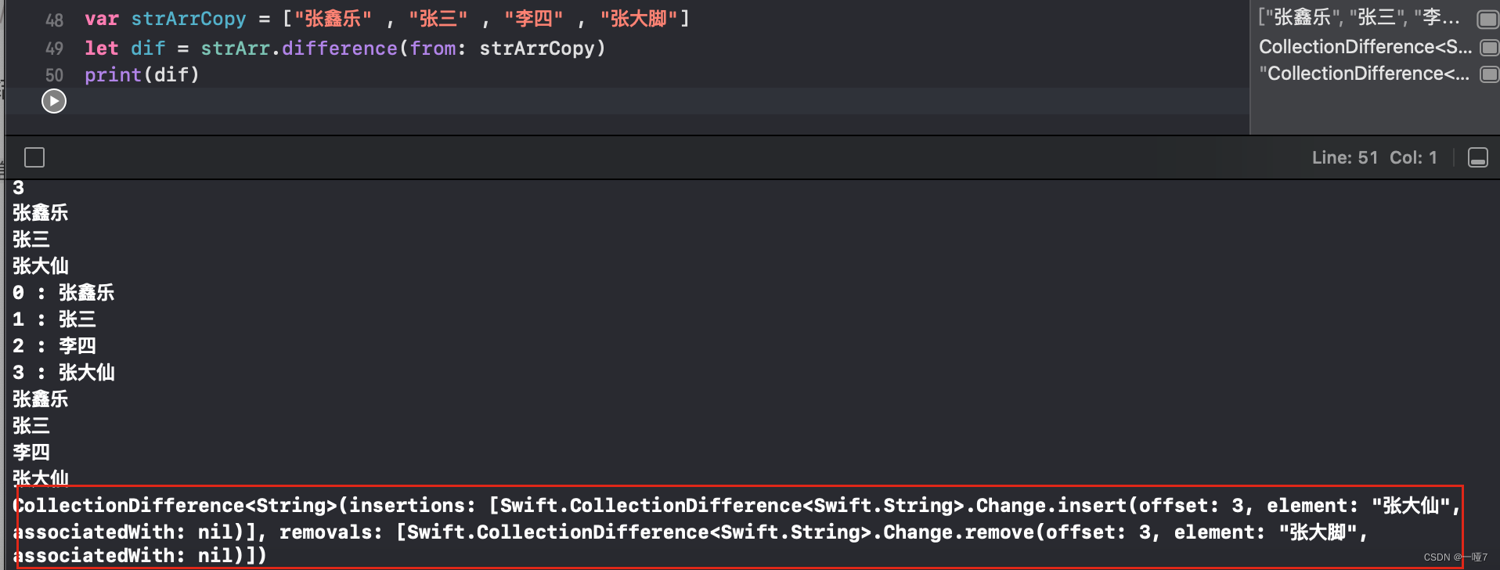Toggle the empty square control in console header
The width and height of the screenshot is (1500, 570).
(x=34, y=157)
